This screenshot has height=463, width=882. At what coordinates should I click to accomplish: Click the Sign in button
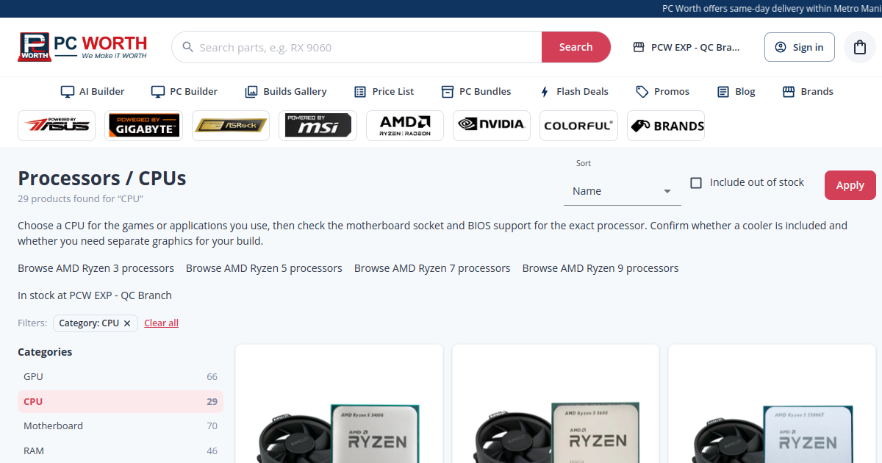800,47
